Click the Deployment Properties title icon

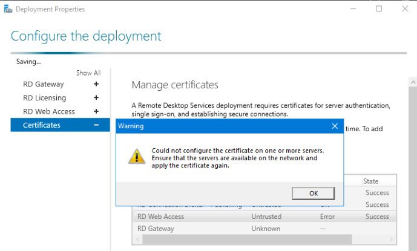8,9
